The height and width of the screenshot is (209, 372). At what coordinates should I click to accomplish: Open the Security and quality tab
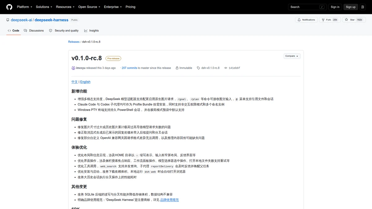(64, 31)
